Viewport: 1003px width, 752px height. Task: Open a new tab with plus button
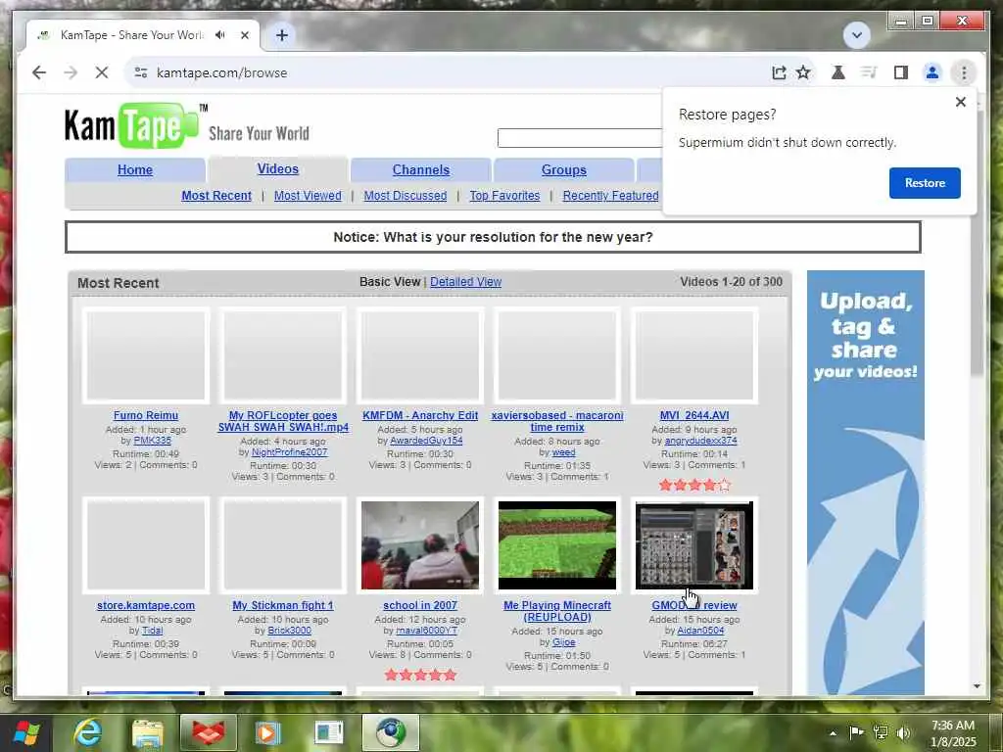pyautogui.click(x=281, y=35)
